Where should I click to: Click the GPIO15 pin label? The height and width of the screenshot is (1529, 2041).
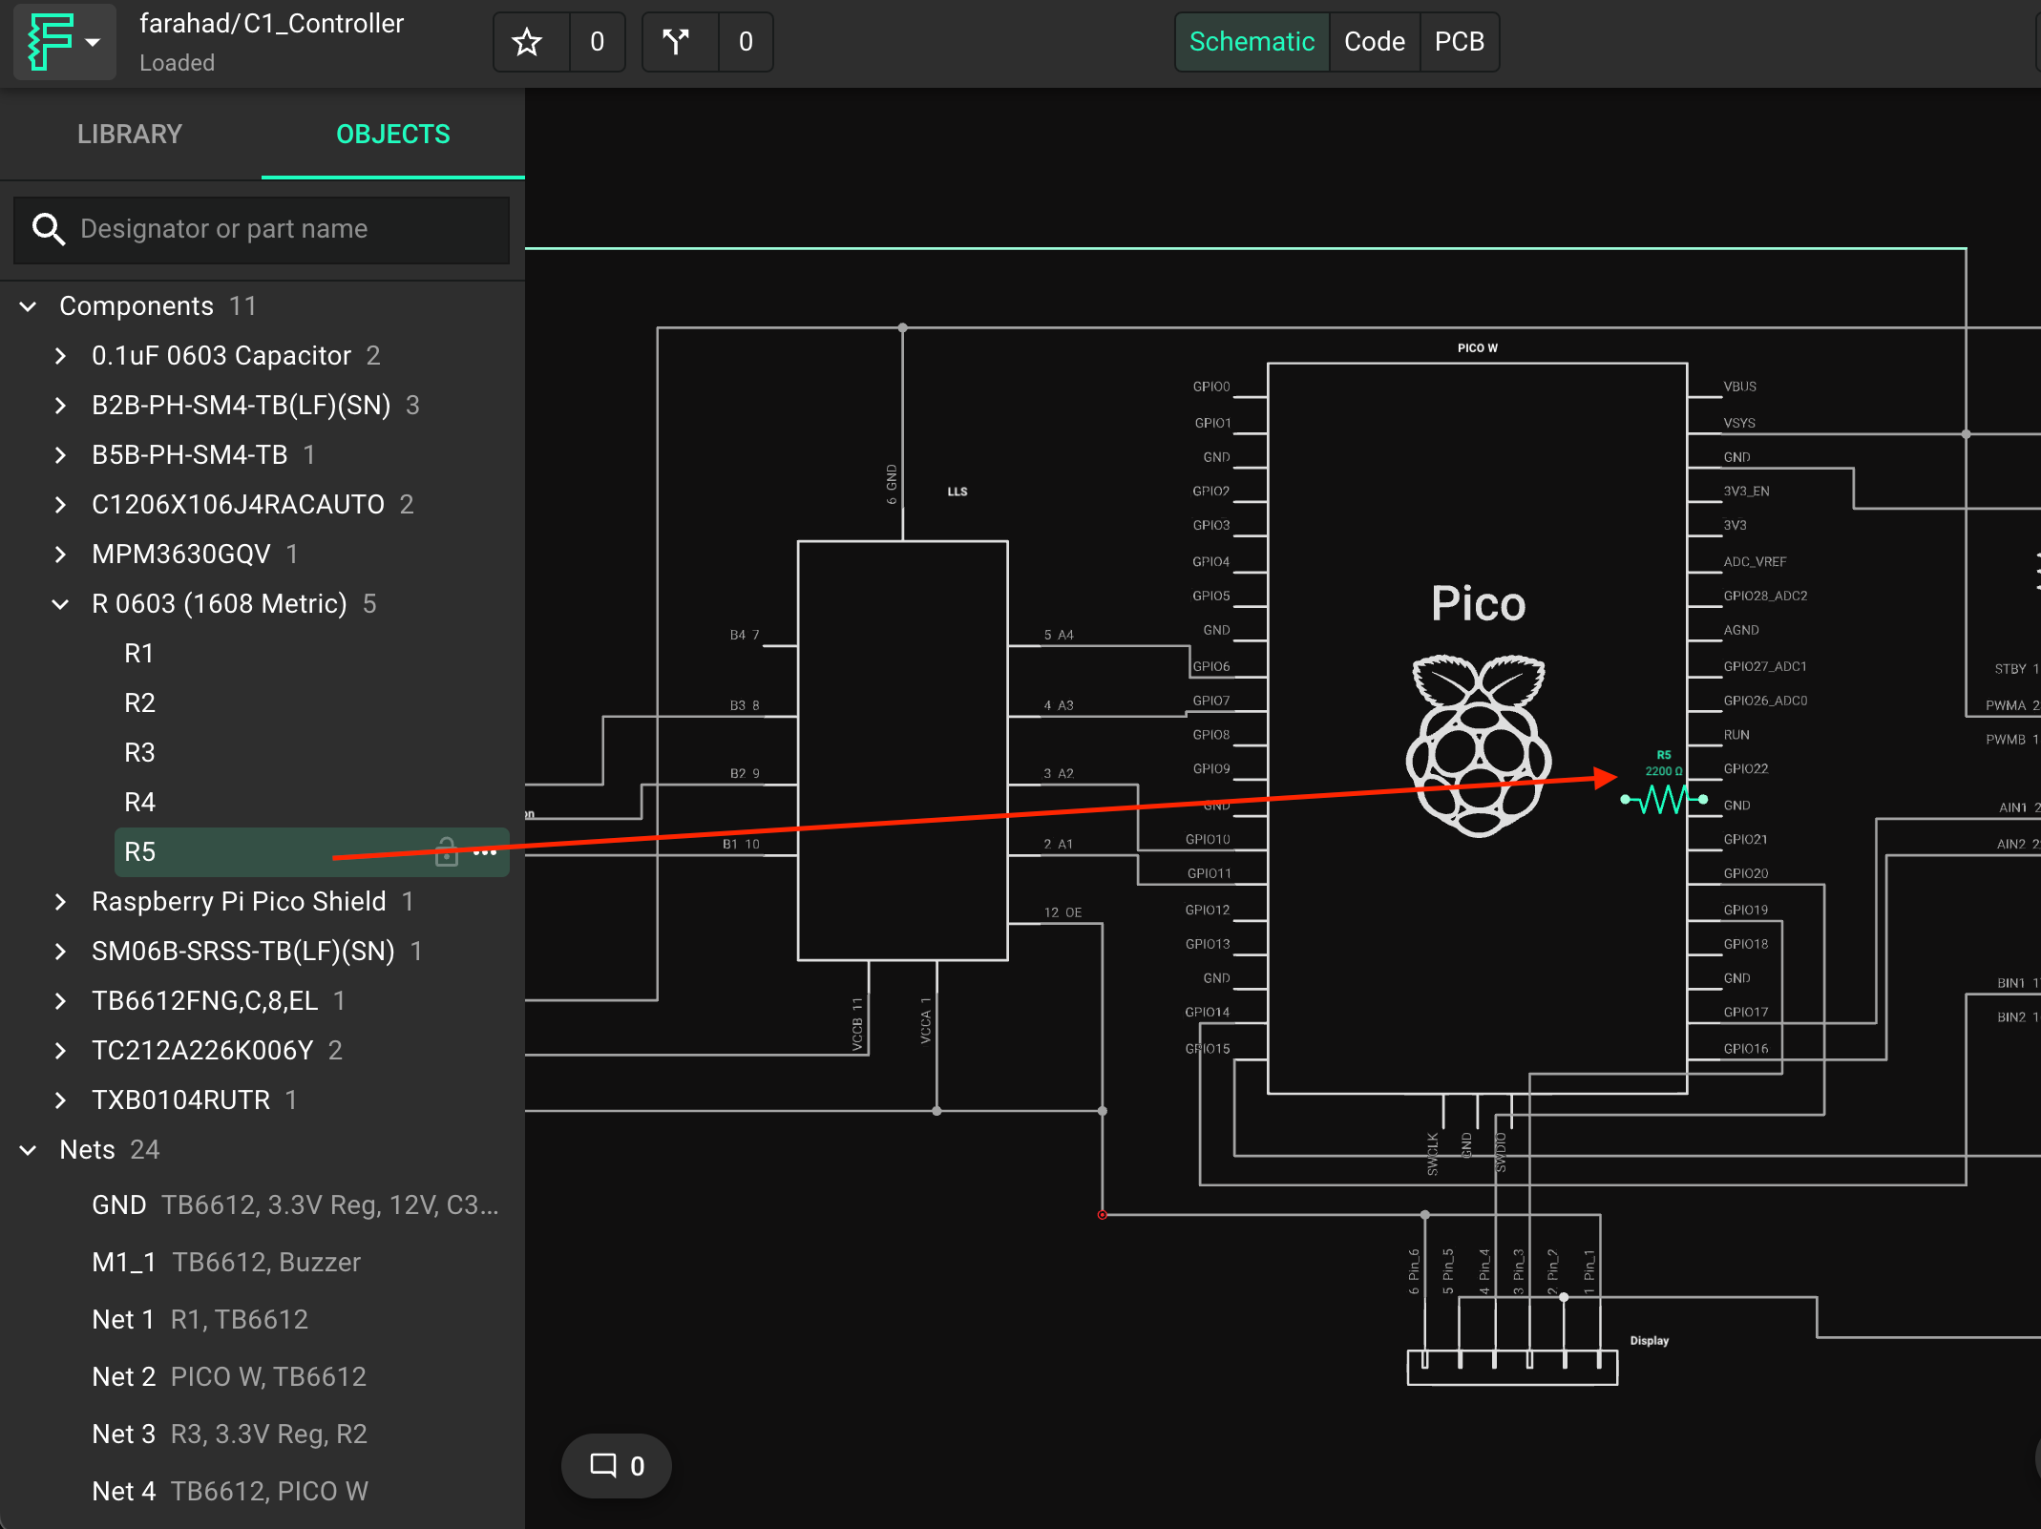pyautogui.click(x=1208, y=1049)
